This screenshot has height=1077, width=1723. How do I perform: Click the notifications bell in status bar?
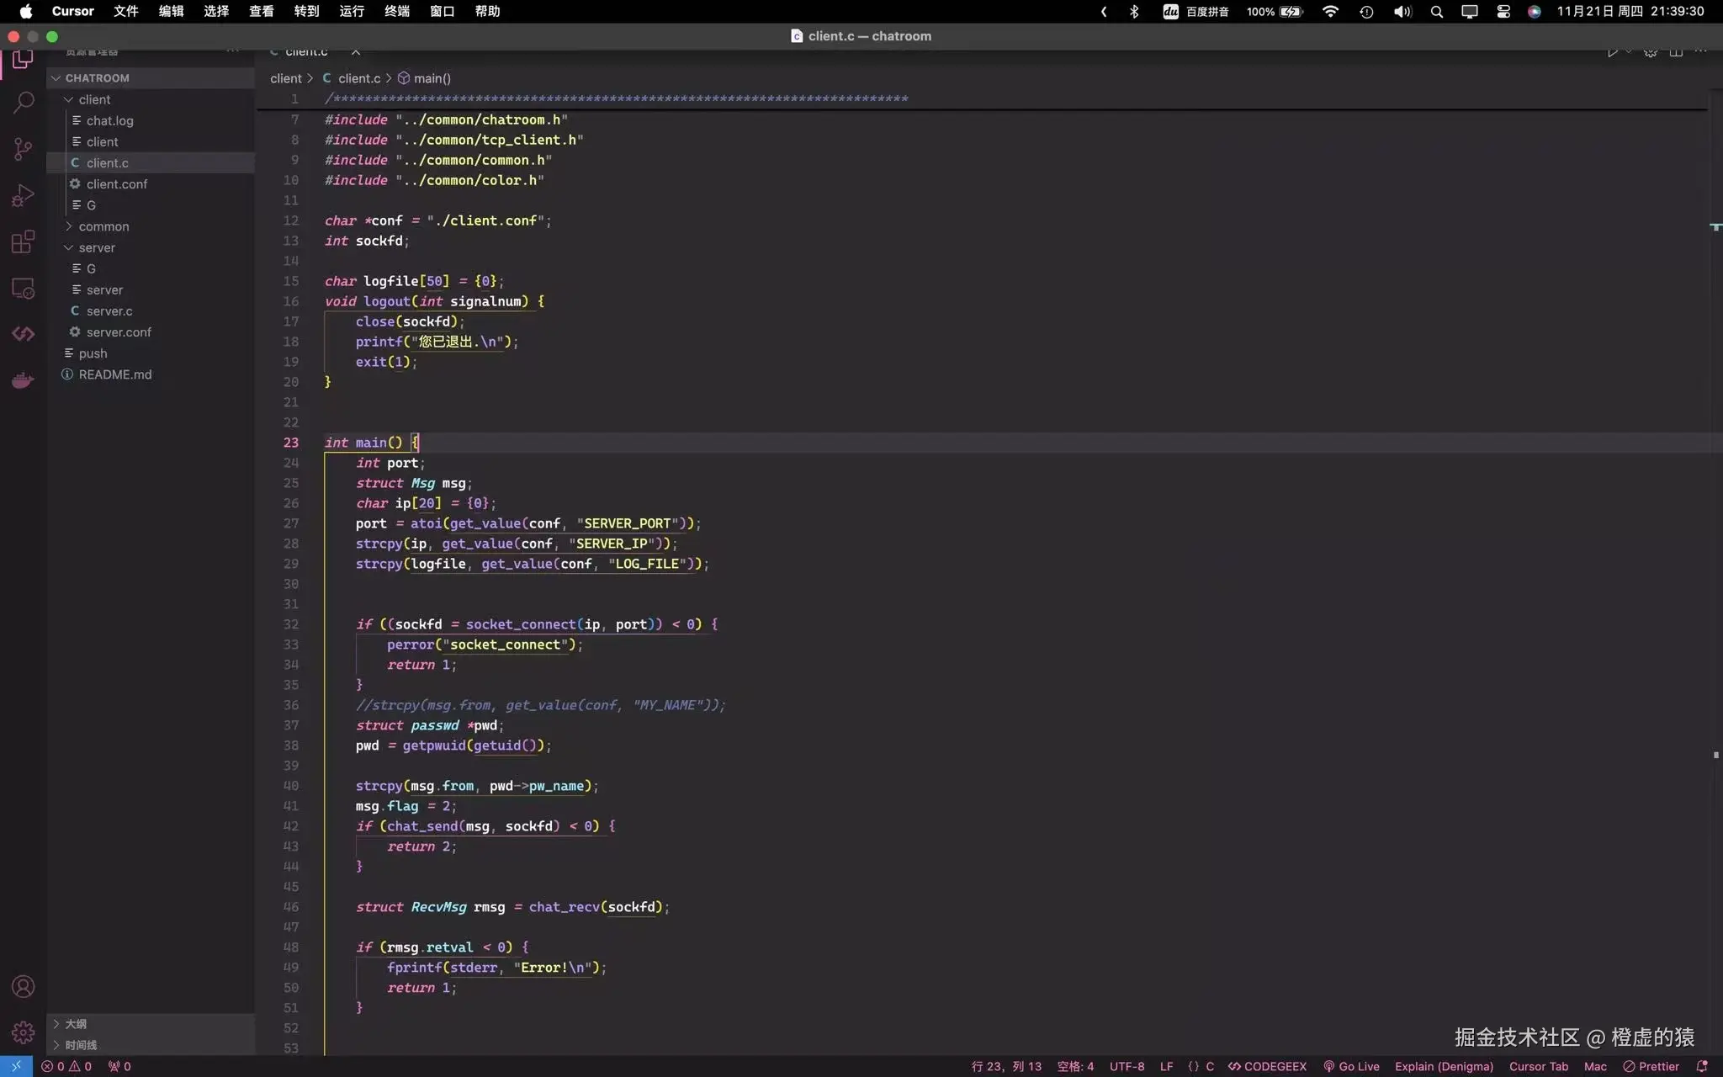click(x=1701, y=1066)
